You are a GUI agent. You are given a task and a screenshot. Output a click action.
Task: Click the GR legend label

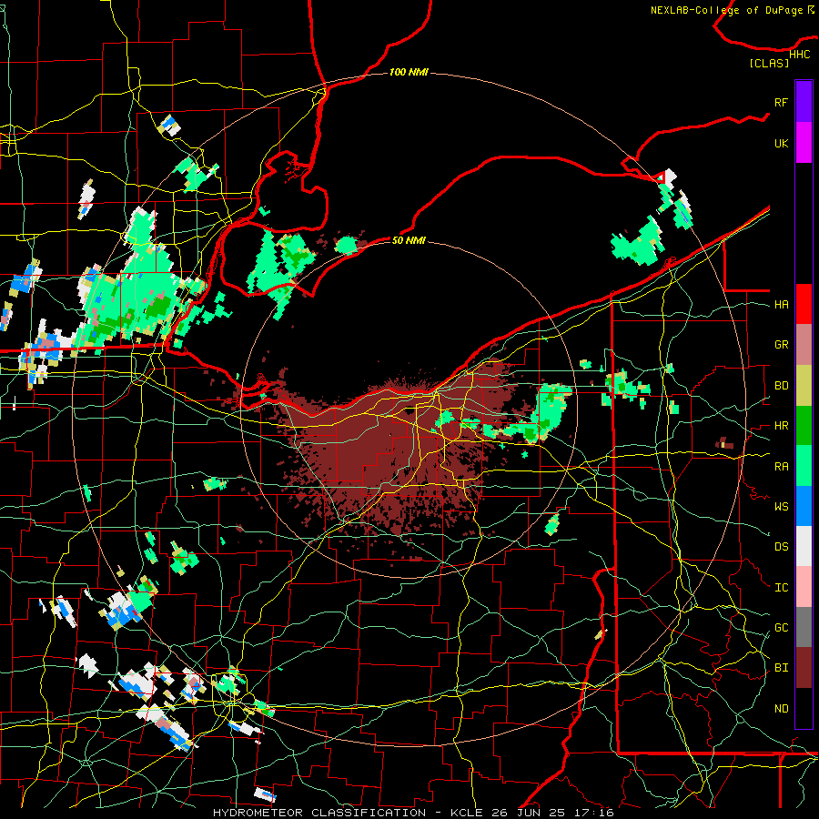coord(781,345)
